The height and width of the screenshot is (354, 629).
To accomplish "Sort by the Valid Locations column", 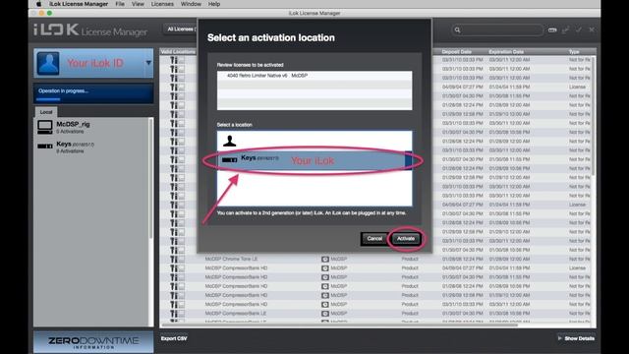I will point(178,52).
